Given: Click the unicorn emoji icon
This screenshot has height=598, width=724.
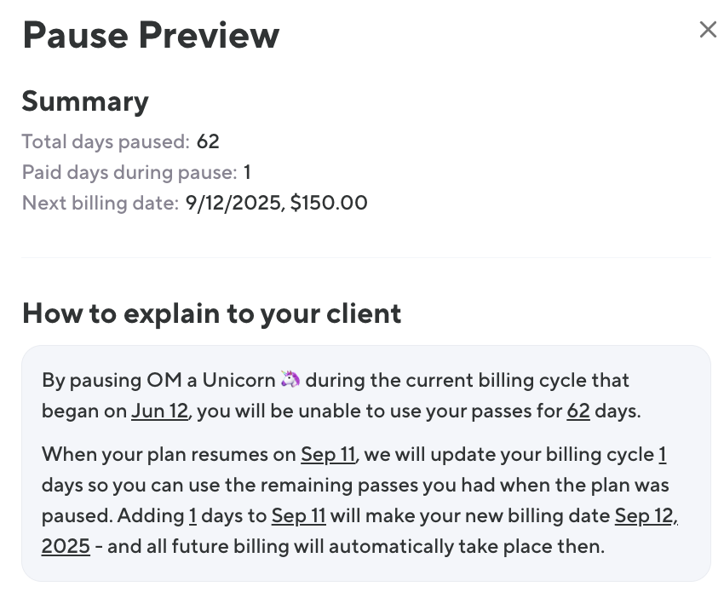Looking at the screenshot, I should (290, 380).
